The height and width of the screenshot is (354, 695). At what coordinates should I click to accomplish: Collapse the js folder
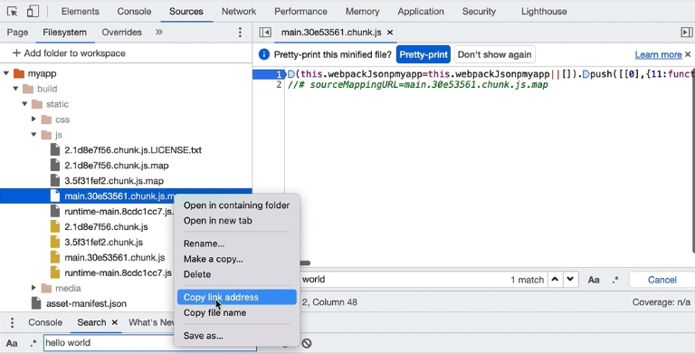click(x=33, y=135)
